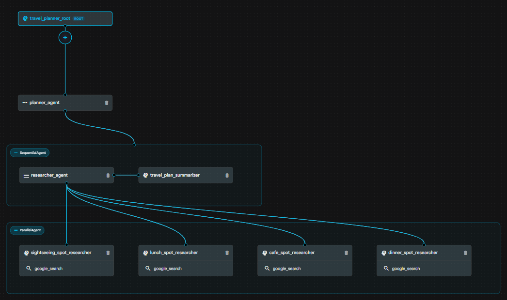Click trash icon on lunch_spot_researcher

point(227,253)
